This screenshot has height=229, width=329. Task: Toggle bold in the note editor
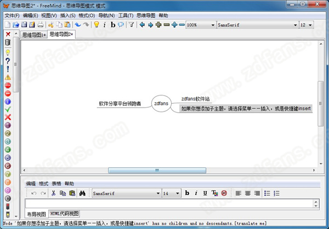[x=187, y=193]
